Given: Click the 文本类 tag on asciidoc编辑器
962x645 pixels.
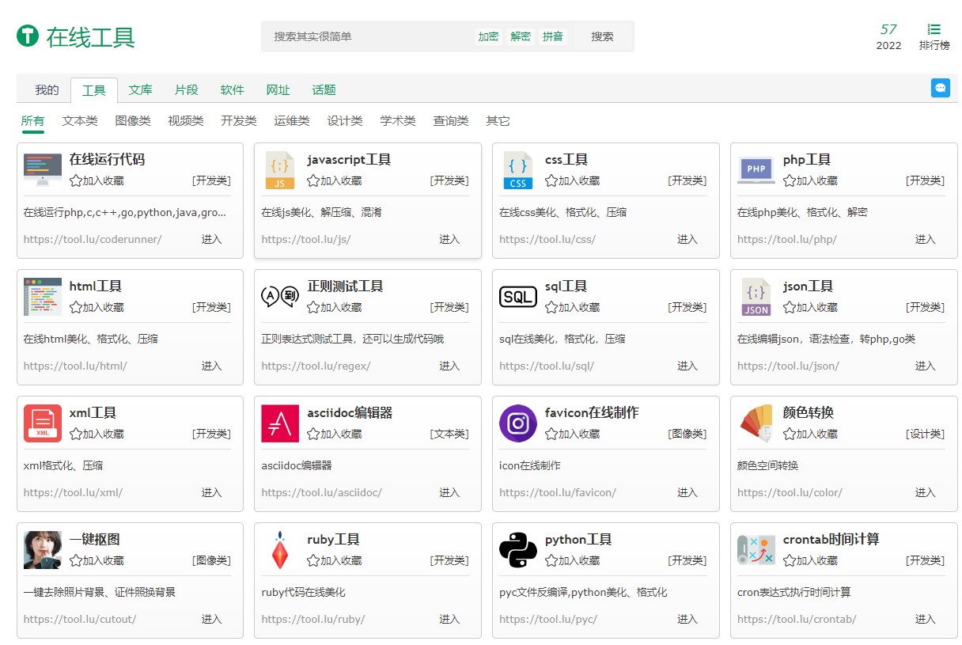Looking at the screenshot, I should tap(449, 434).
